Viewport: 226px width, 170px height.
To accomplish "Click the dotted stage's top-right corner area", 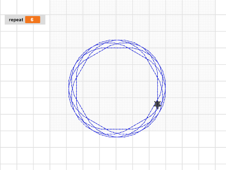I will (212, 4).
